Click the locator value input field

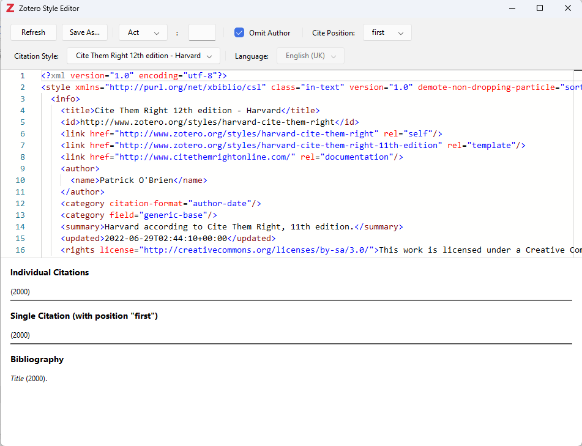[x=202, y=32]
